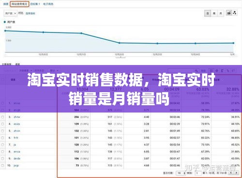Open 电子商务 tab
Image resolution: width=242 pixels, height=178 pixels.
tap(48, 4)
